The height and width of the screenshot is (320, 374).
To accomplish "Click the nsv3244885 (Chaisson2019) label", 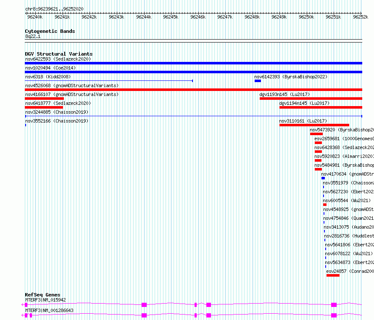I will (x=57, y=112).
